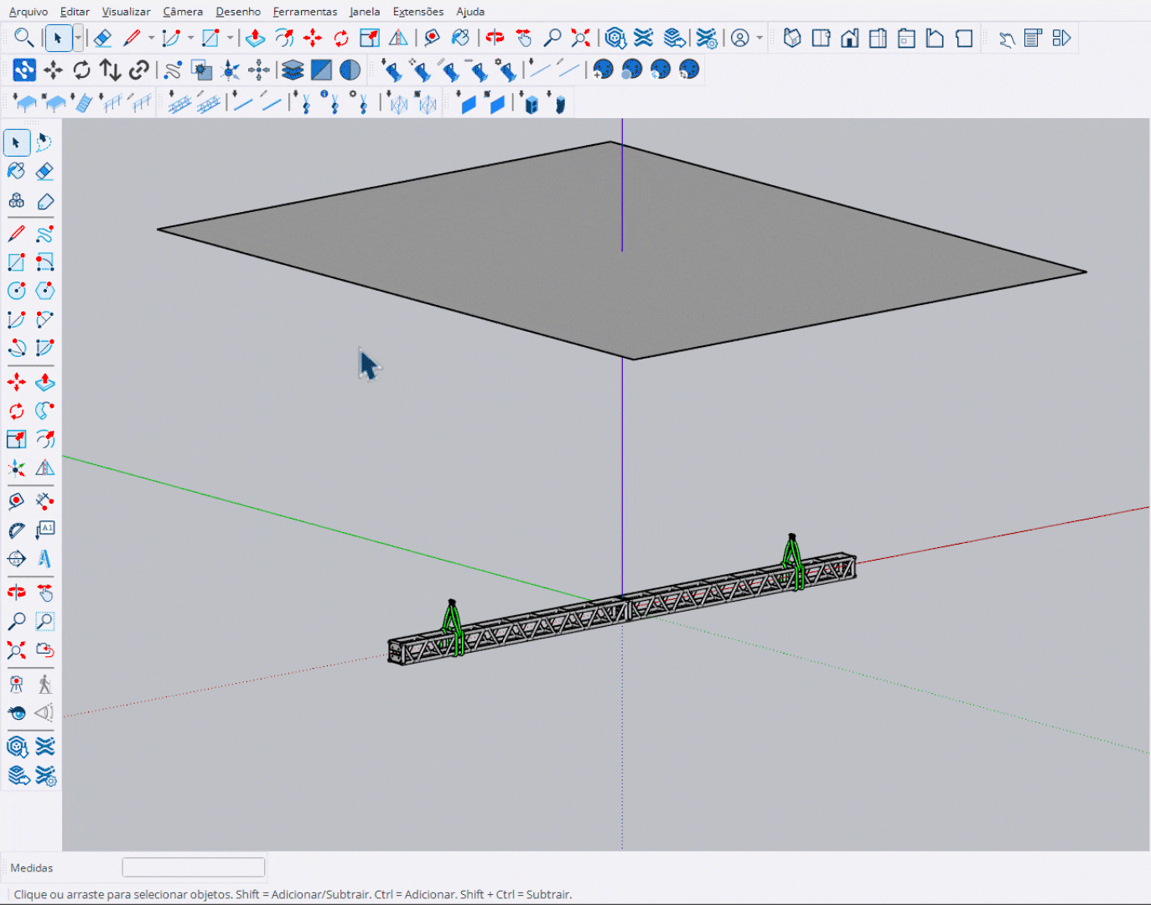Open the Ferramentas menu
Image resolution: width=1151 pixels, height=905 pixels.
(304, 12)
